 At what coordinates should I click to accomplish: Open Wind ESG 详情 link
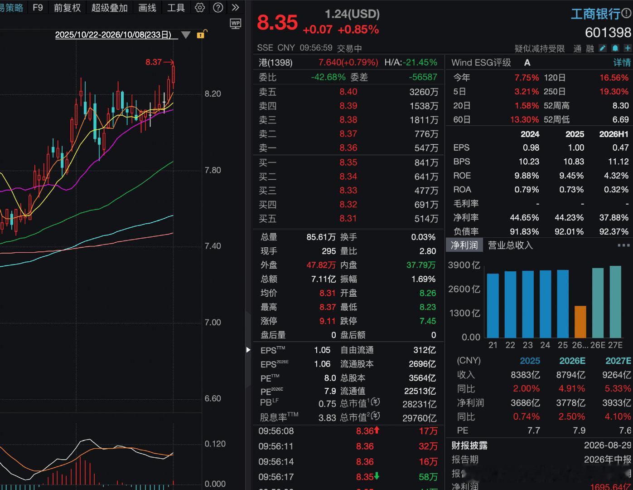(622, 63)
